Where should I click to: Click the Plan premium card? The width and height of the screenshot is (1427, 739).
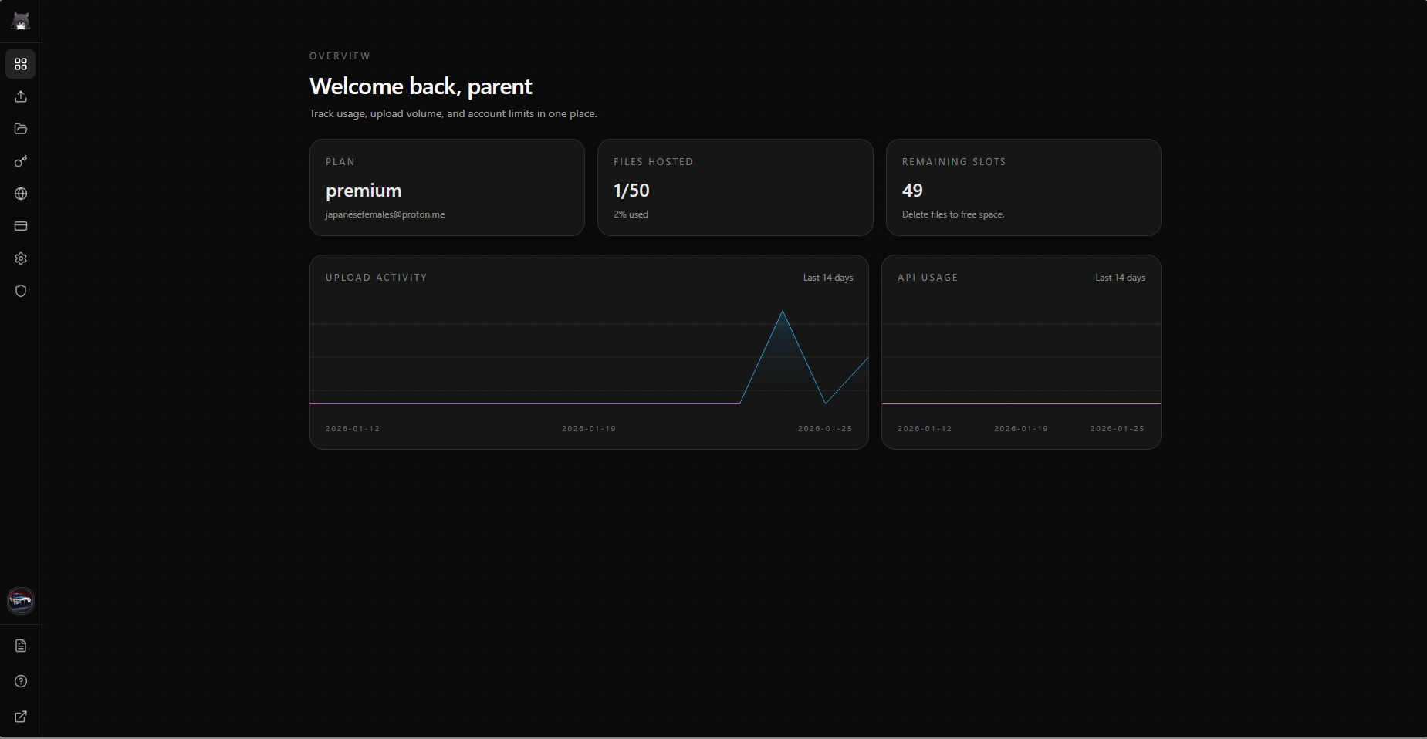[447, 187]
